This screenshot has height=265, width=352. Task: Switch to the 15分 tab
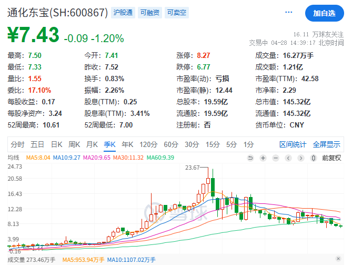click(x=213, y=144)
